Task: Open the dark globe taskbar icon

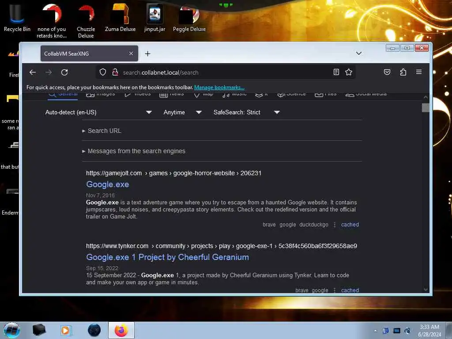Action: tap(94, 330)
